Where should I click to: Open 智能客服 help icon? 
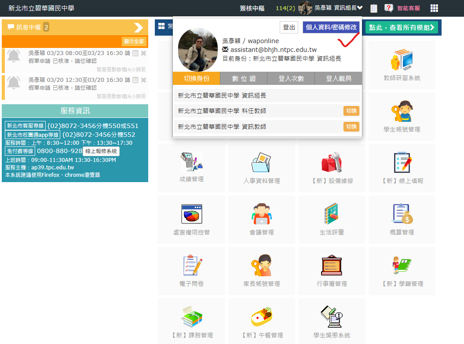click(389, 8)
